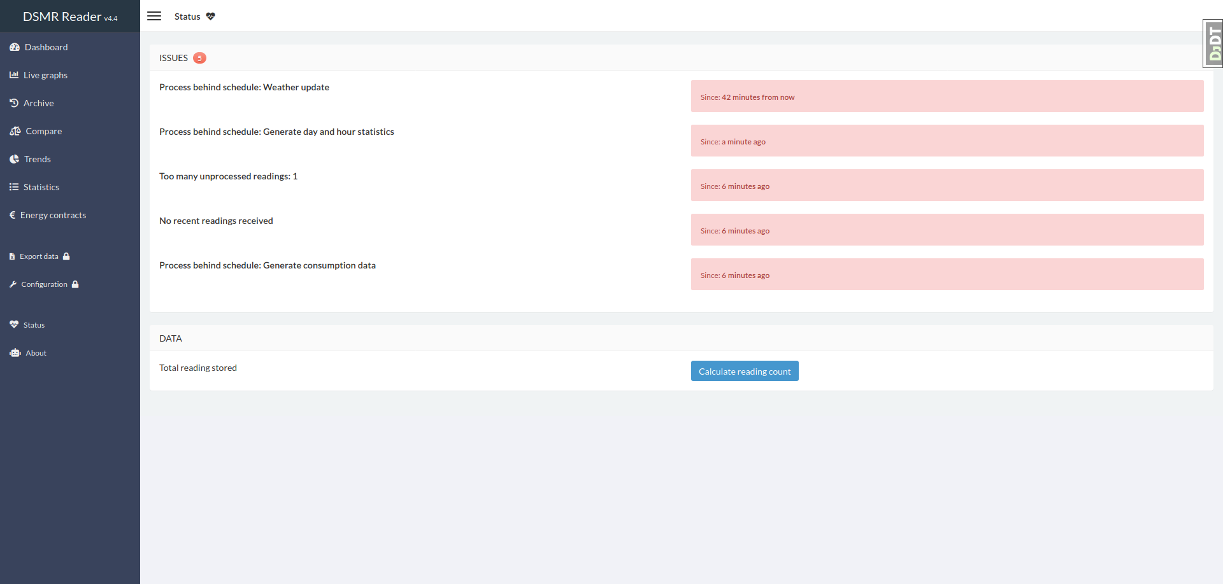Click the issues count badge showing 5
Viewport: 1223px width, 584px height.
[x=199, y=58]
